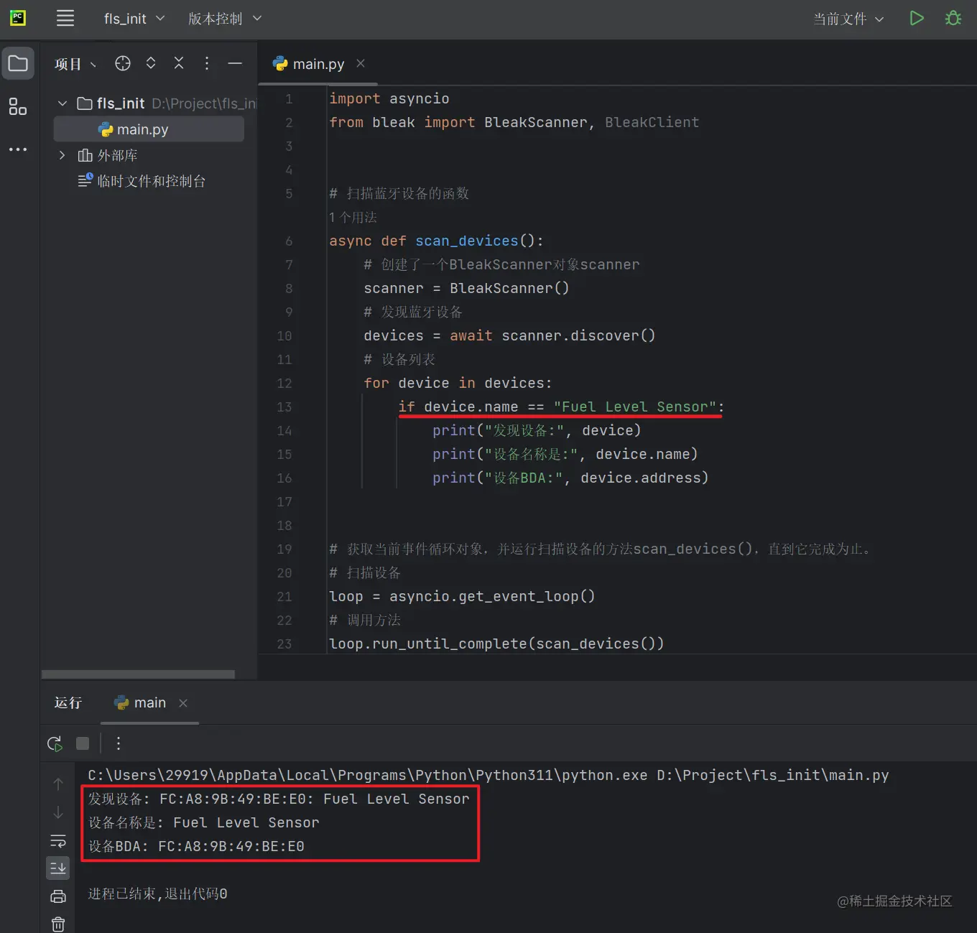The width and height of the screenshot is (977, 933).
Task: Stop the running process in the Run panel
Action: [x=83, y=743]
